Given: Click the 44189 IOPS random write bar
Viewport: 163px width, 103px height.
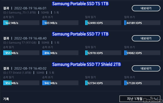Looking at the screenshot, I should pos(142,23).
